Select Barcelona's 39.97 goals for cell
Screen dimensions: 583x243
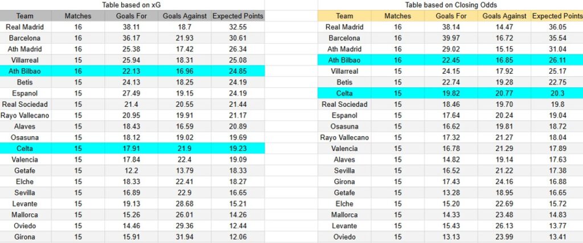click(x=450, y=38)
